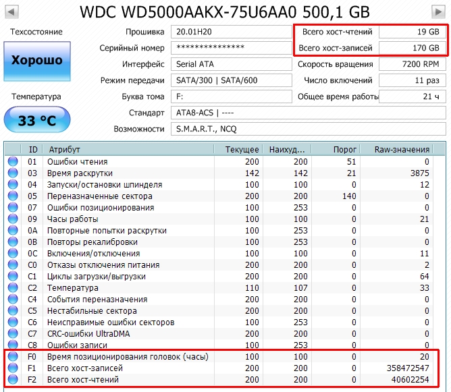
Task: Click status icon for Время раскрутки row
Action: [13, 173]
